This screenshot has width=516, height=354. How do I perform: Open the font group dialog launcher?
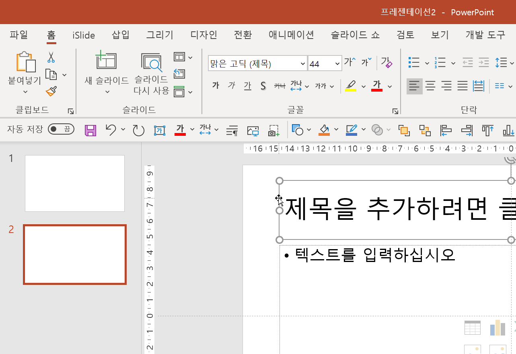(x=395, y=111)
